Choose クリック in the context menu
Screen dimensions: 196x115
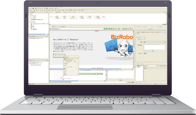[71, 58]
